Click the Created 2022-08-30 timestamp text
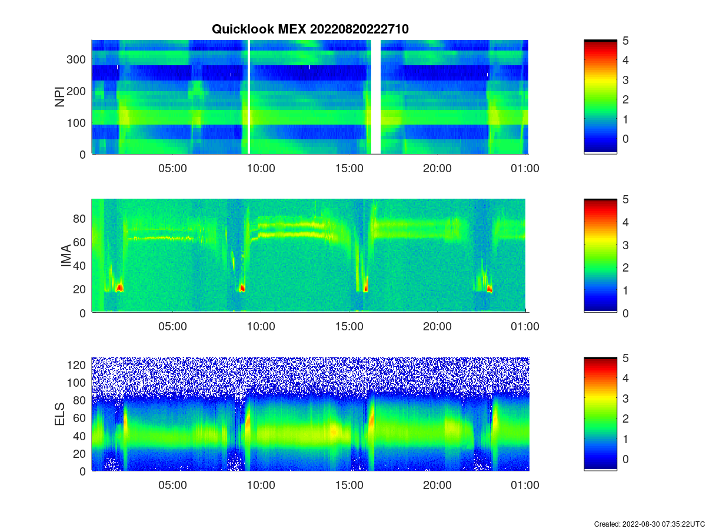Image resolution: width=706 pixels, height=529 pixels. [x=649, y=524]
